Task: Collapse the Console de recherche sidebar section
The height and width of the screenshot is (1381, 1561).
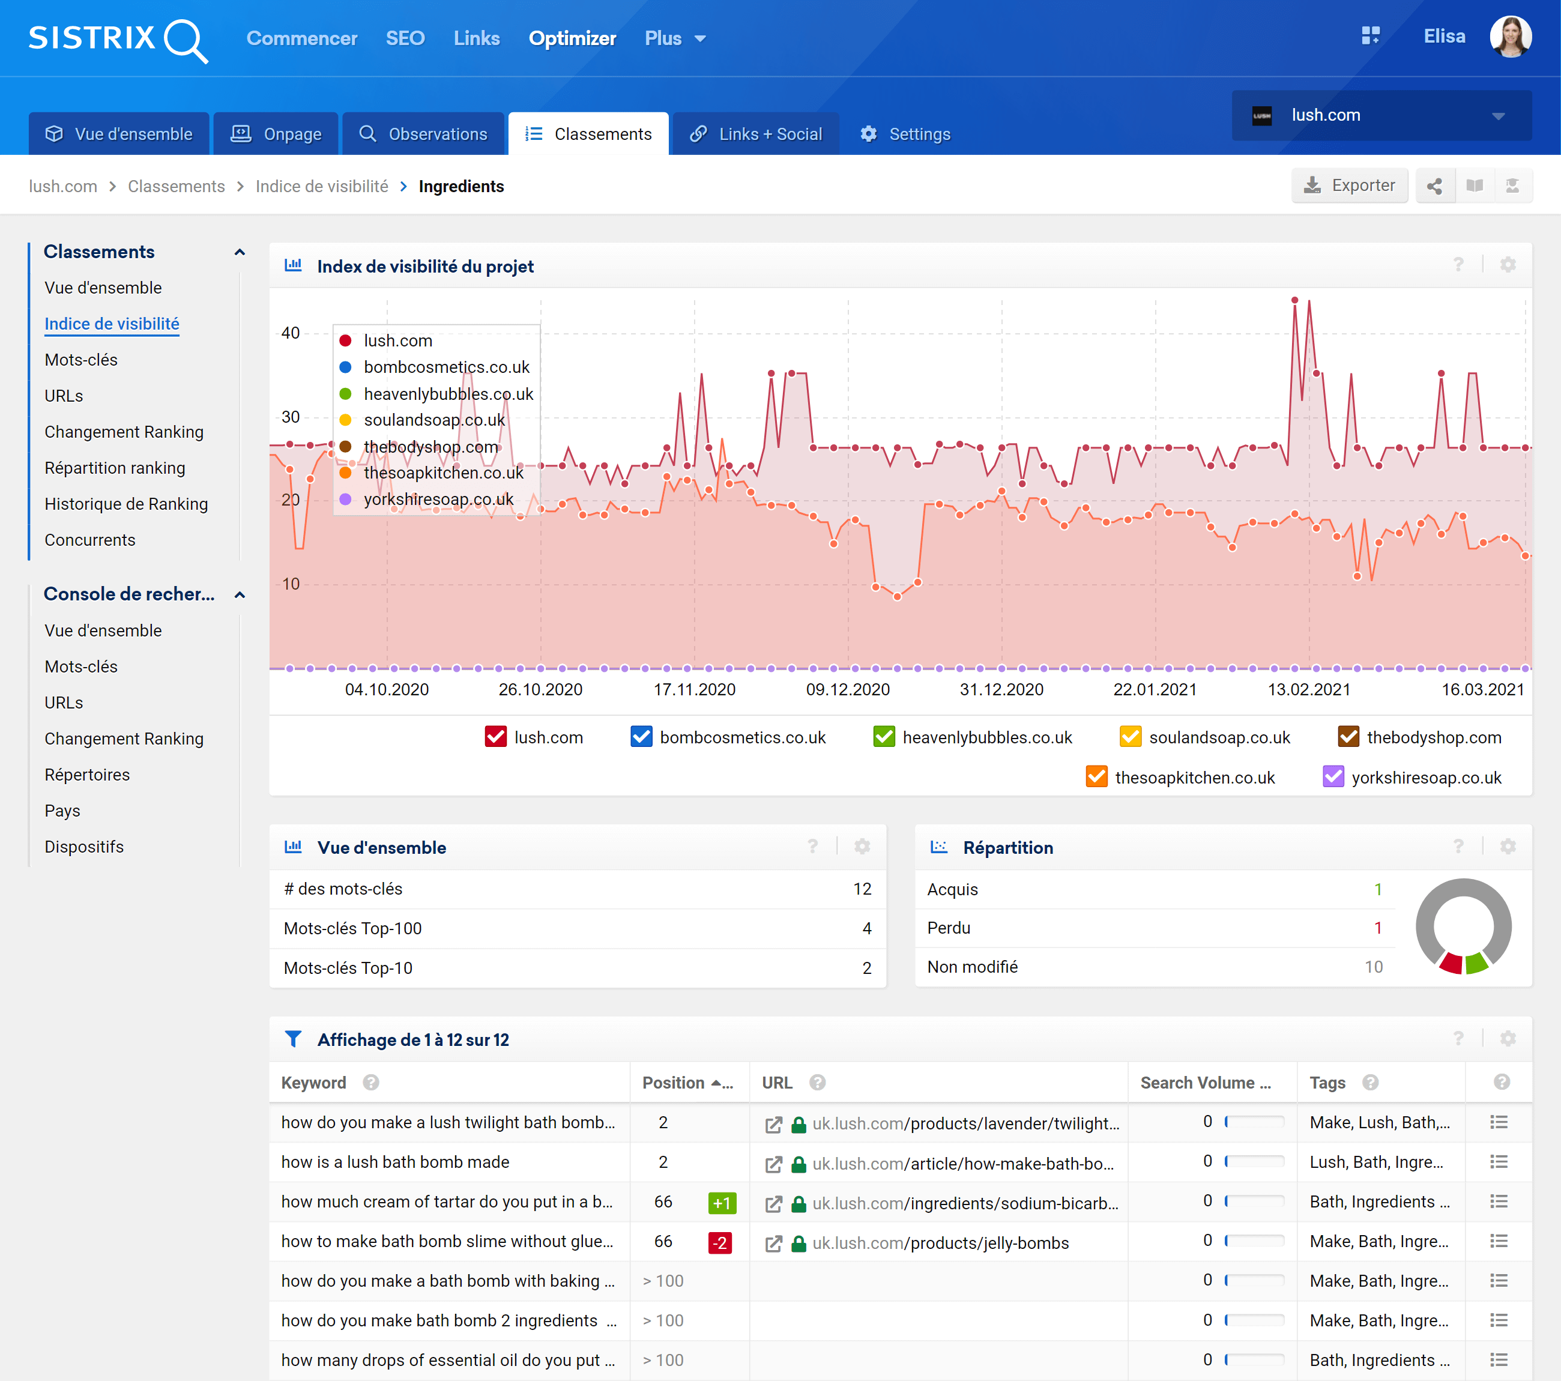Action: click(239, 594)
